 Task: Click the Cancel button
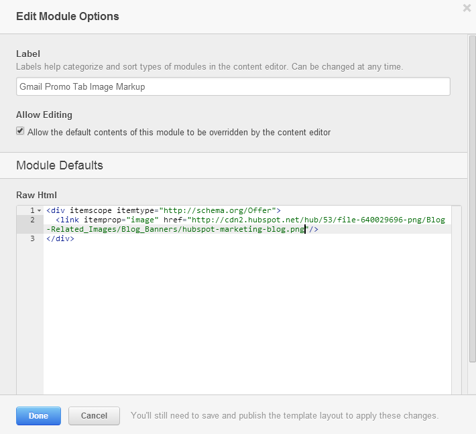click(94, 416)
